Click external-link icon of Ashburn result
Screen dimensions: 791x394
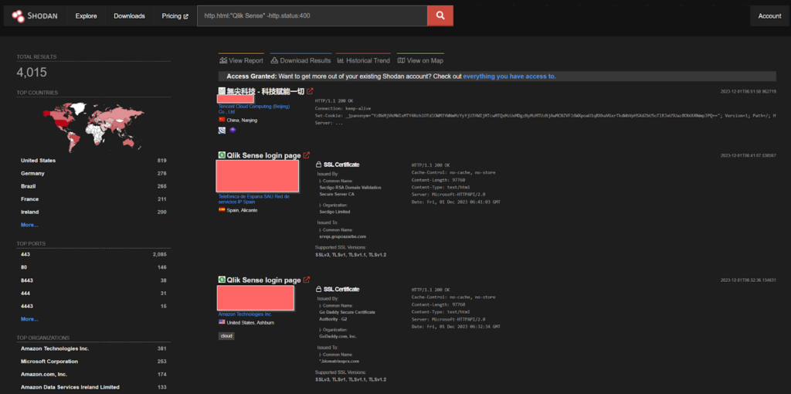(x=306, y=280)
